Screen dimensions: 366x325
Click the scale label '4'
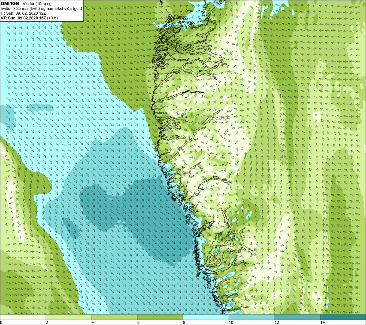pos(93,322)
